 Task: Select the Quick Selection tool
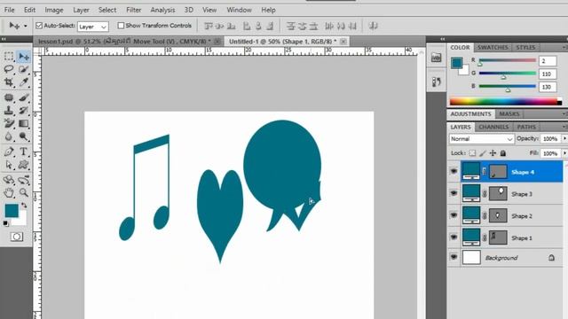(24, 69)
